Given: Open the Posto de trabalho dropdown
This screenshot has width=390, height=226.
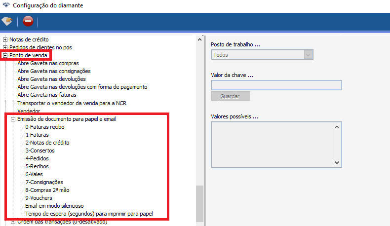Looking at the screenshot, I should [x=309, y=55].
